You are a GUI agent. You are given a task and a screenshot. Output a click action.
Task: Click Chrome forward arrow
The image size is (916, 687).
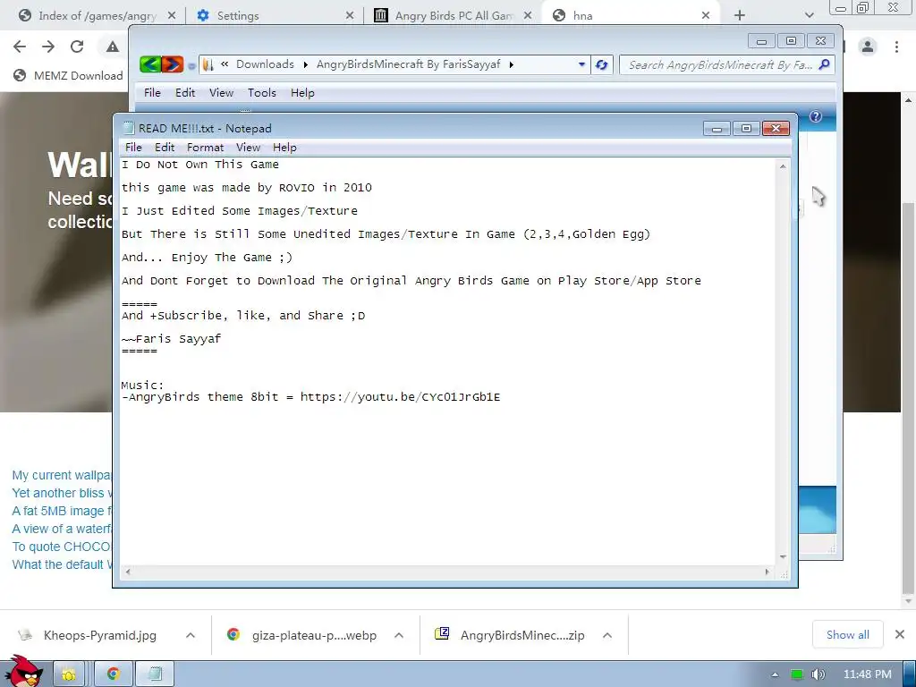click(48, 47)
